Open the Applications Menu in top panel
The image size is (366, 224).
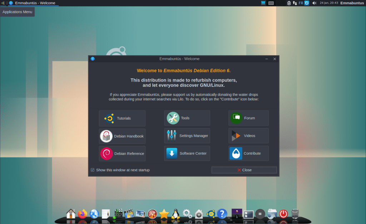coord(3,3)
